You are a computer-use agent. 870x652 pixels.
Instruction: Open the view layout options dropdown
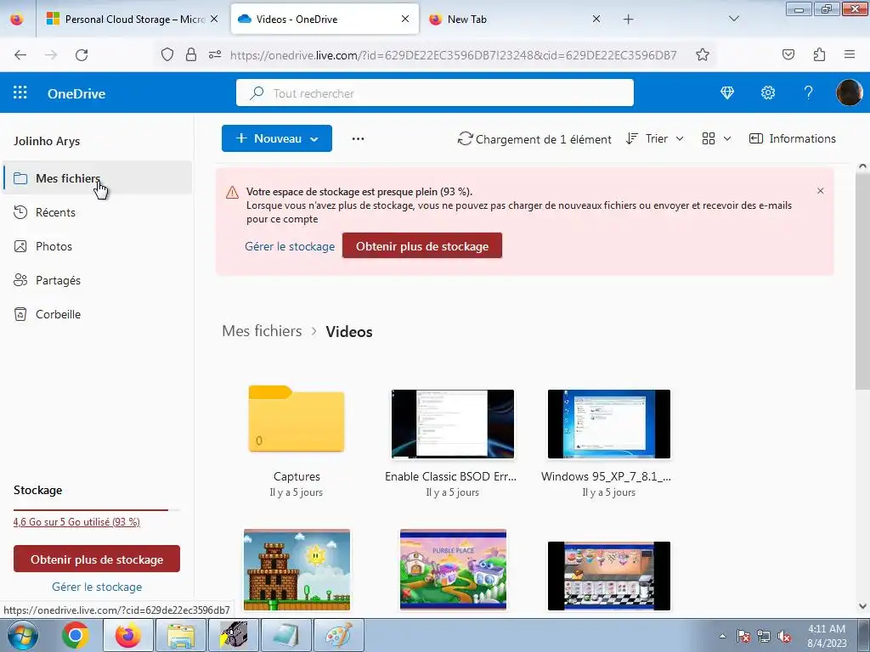(x=716, y=138)
